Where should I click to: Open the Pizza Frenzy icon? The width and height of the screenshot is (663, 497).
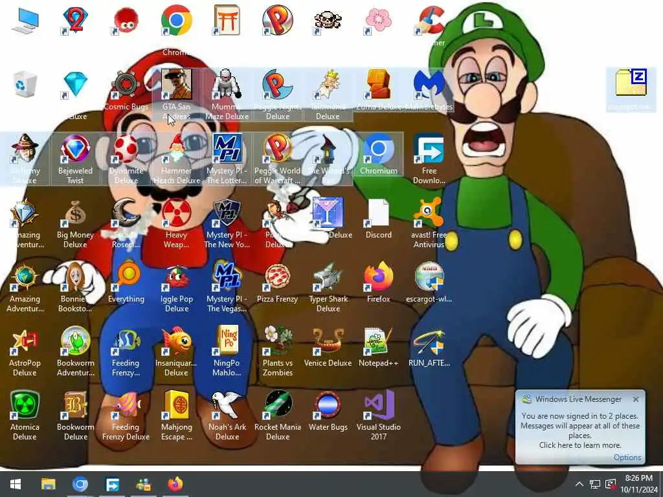pyautogui.click(x=277, y=277)
